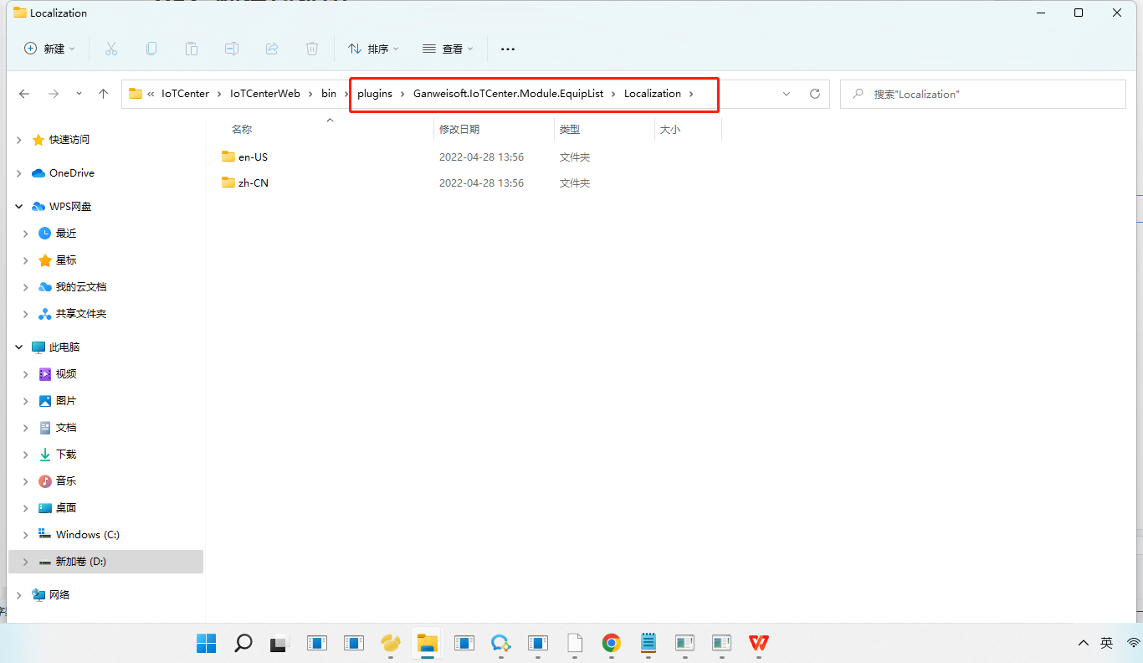Click plugins in the address breadcrumb
The image size is (1143, 663).
pos(375,94)
